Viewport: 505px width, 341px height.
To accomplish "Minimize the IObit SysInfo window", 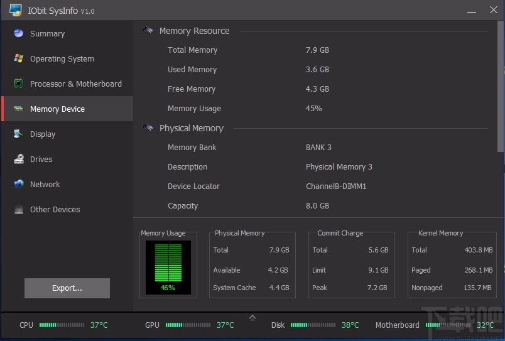I will (472, 11).
